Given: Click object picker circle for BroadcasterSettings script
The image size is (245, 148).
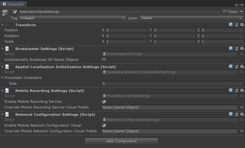Looking at the screenshot, I should pos(242,54).
